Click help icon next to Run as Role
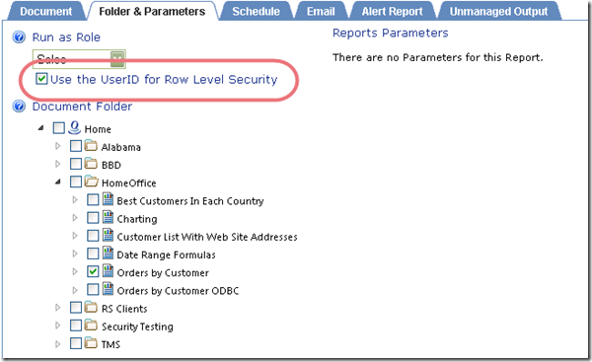592x362 pixels. point(19,37)
